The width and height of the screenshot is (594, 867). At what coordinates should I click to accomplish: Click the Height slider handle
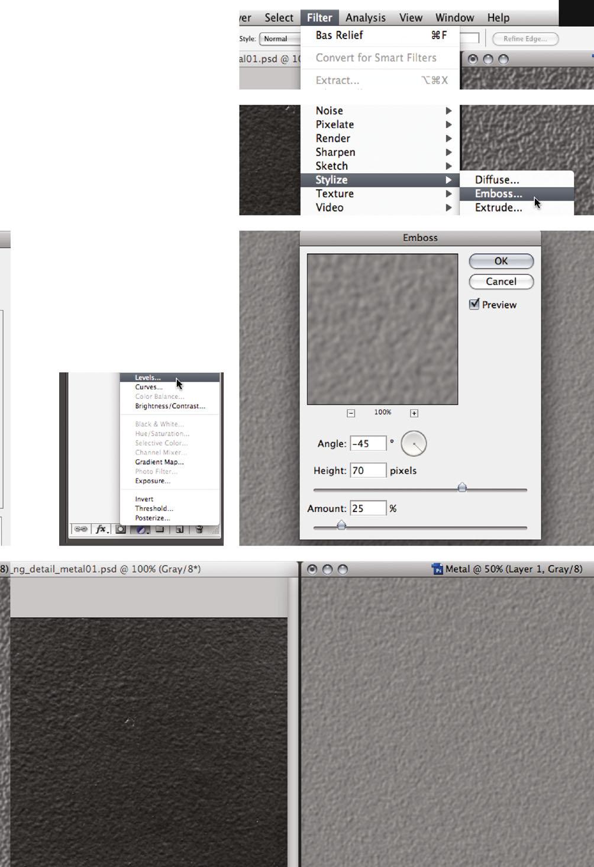click(462, 488)
